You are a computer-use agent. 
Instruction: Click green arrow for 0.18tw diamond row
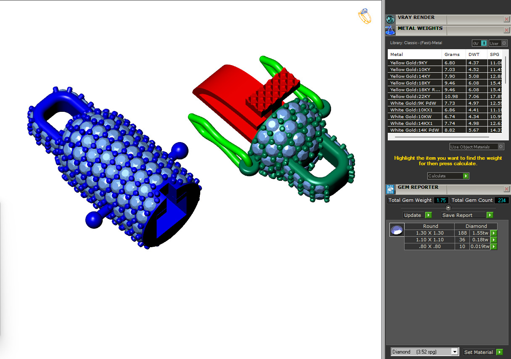click(x=494, y=240)
